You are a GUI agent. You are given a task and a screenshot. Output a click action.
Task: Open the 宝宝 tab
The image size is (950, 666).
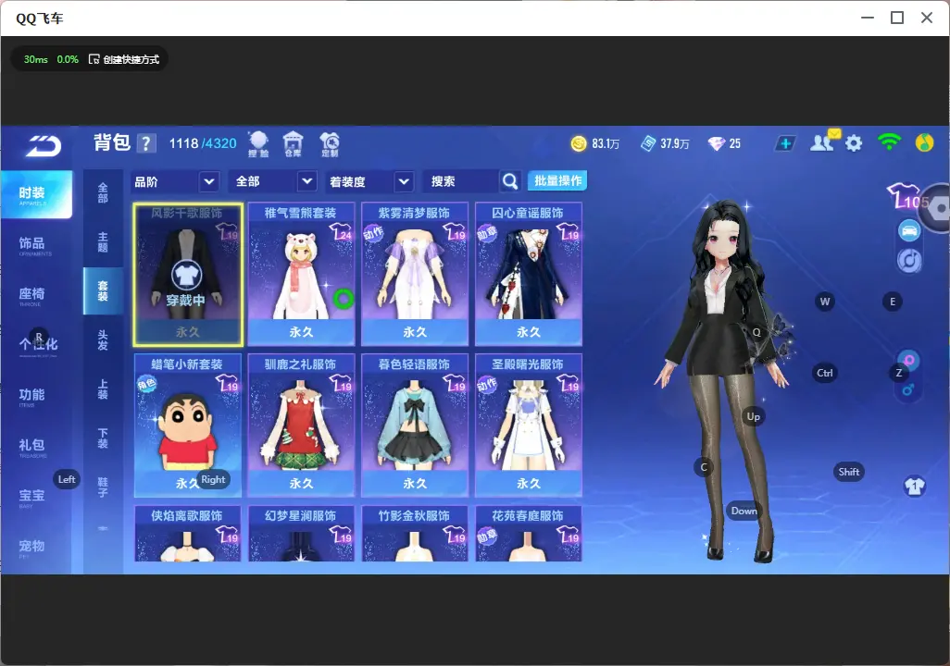(31, 497)
